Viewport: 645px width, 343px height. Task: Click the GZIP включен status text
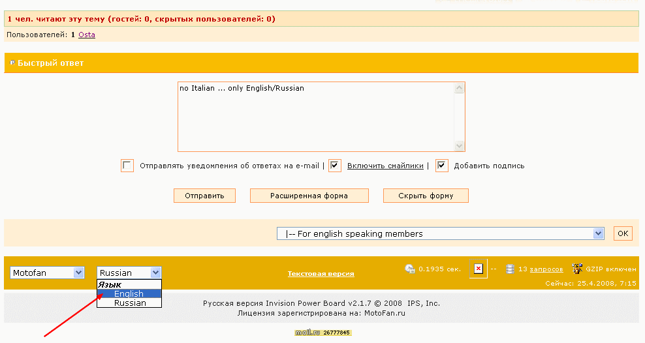click(611, 269)
